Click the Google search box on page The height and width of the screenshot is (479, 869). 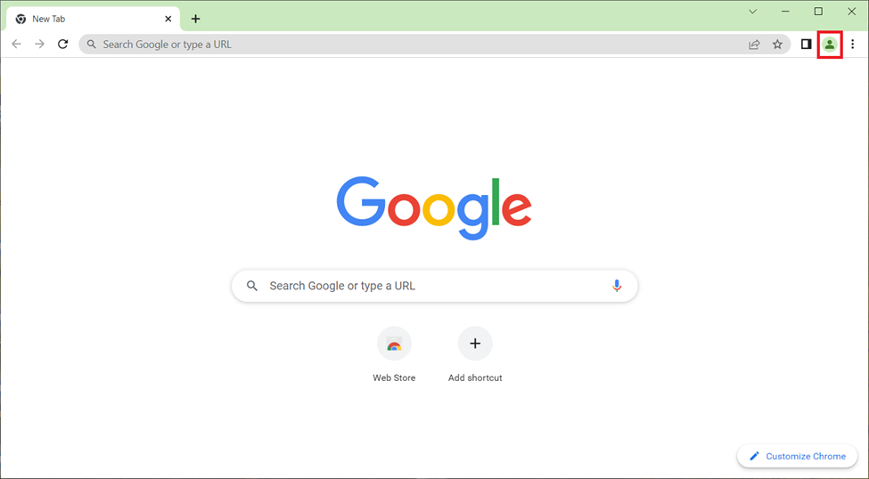[x=435, y=286]
